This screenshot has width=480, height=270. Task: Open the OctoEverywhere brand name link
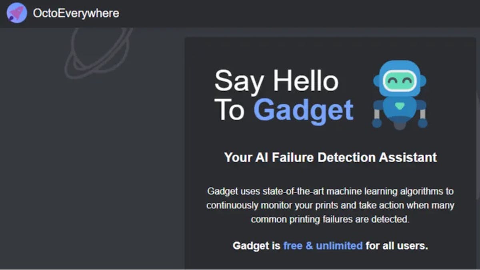pyautogui.click(x=76, y=13)
